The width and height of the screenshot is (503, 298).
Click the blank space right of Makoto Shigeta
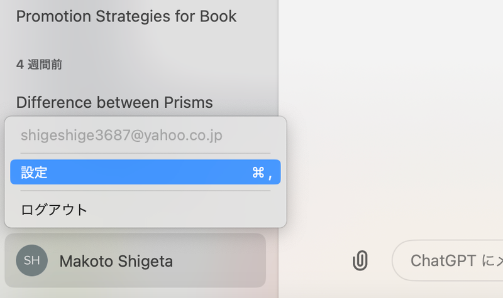220,261
